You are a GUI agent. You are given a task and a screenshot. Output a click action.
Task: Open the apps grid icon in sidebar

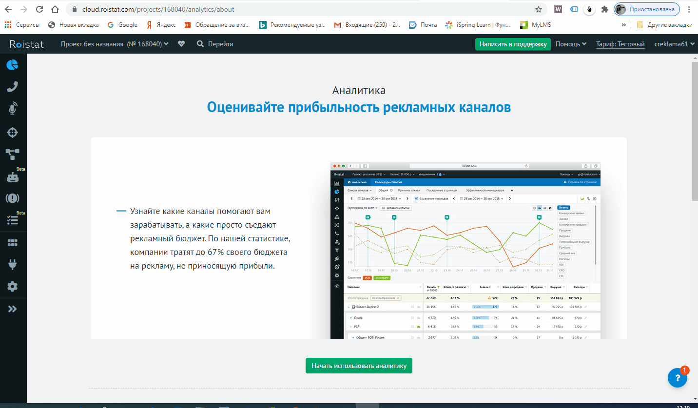pos(13,242)
